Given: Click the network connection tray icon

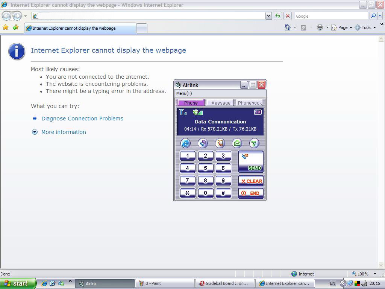Looking at the screenshot, I should click(350, 283).
